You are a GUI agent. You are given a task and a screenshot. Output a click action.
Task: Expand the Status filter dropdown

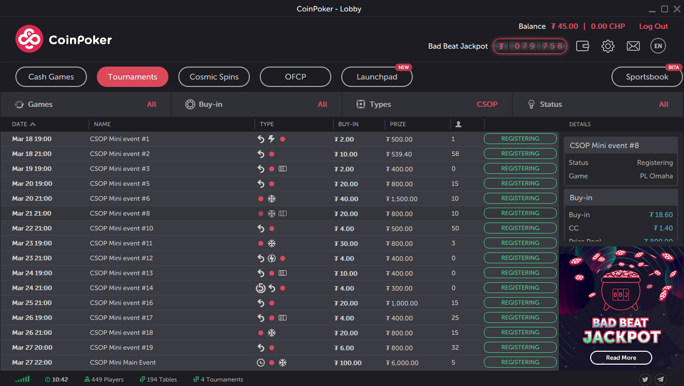[x=598, y=104]
